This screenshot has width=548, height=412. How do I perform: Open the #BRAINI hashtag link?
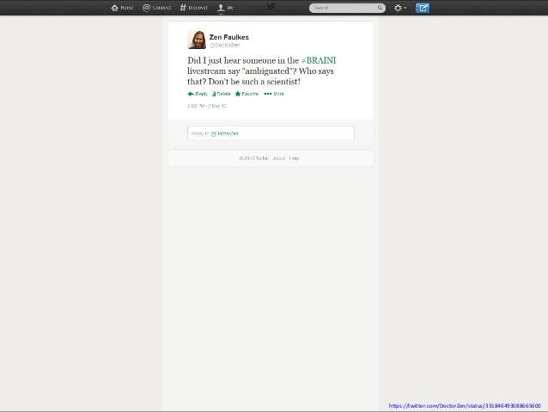click(x=319, y=60)
